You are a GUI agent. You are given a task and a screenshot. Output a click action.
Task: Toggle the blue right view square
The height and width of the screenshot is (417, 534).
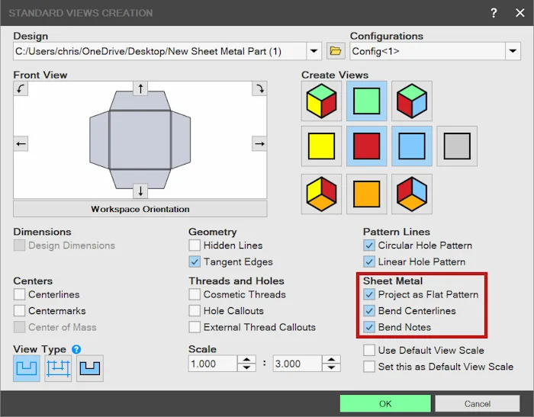pos(412,146)
